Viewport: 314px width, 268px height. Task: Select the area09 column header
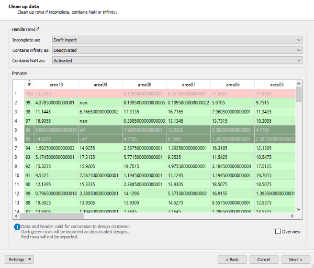point(100,84)
